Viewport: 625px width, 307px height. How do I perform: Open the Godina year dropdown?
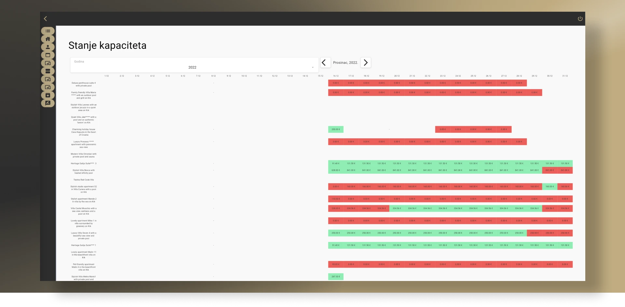194,65
